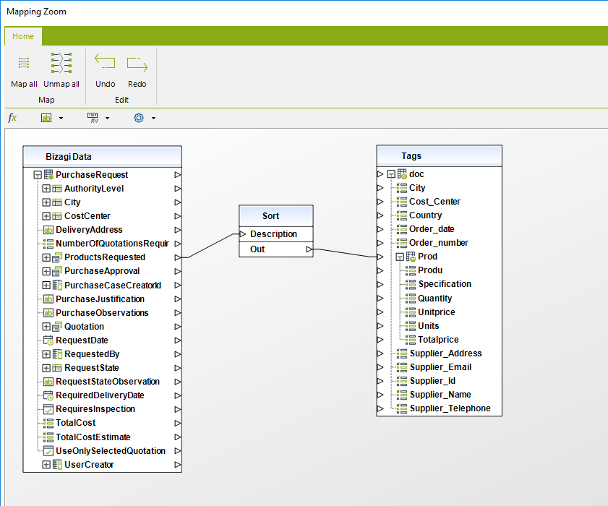Select the RequestStateObservation attribute
The height and width of the screenshot is (506, 608).
click(x=108, y=382)
